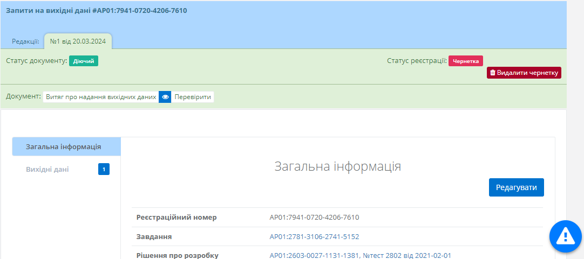Open Витяг про надання вихідних даних document
Image resolution: width=584 pixels, height=259 pixels.
101,97
